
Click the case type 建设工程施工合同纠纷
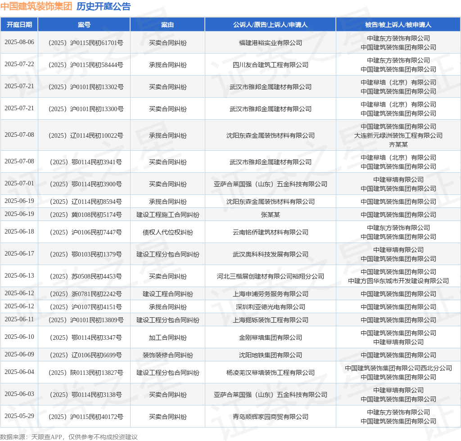(167, 215)
